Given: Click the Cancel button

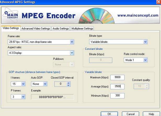Looking at the screenshot, I should point(130,114).
